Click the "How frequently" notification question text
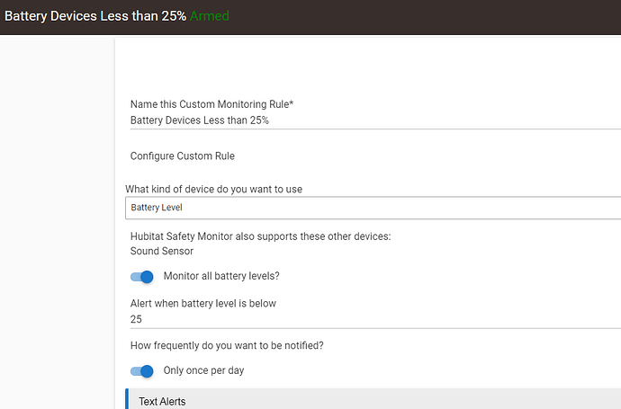621x409 pixels. (x=227, y=346)
